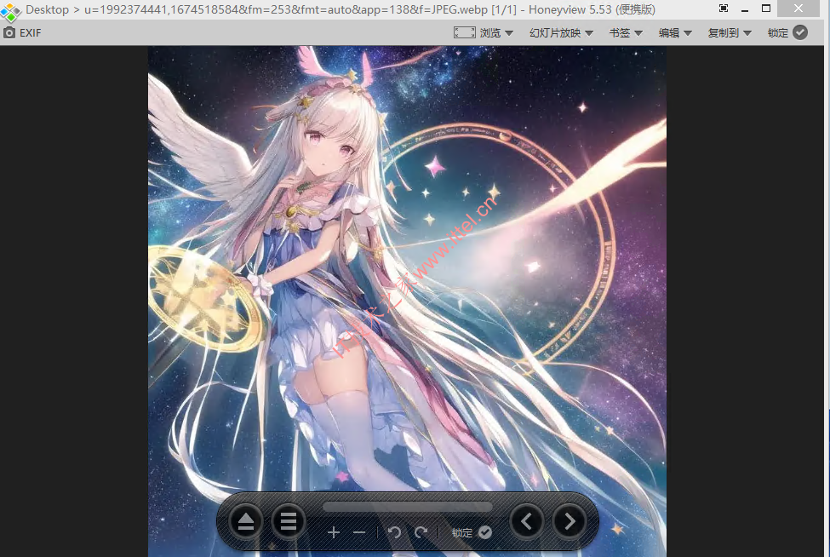Image resolution: width=830 pixels, height=557 pixels.
Task: Toggle the 锁定 checkmark in the overlay bar
Action: coord(485,532)
